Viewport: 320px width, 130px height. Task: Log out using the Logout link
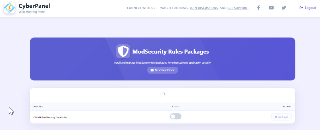[x=308, y=8]
